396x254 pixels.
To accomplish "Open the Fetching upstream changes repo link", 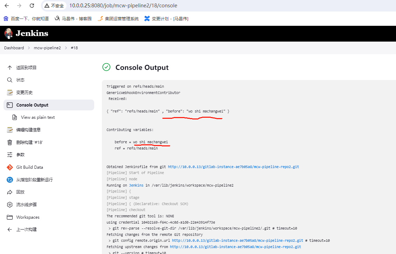I will [x=235, y=247].
